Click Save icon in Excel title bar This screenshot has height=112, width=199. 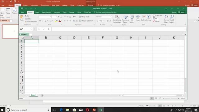click(x=22, y=8)
